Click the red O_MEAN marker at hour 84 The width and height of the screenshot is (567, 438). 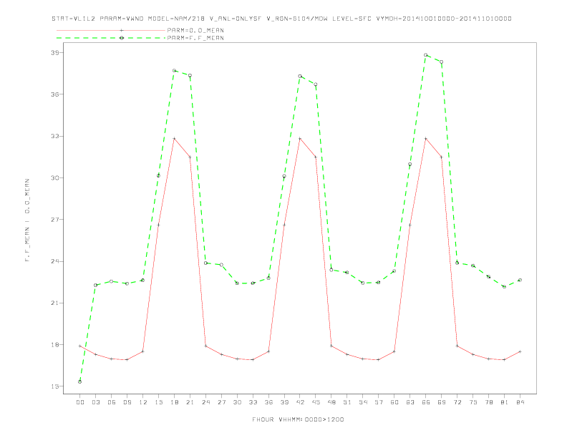point(520,351)
